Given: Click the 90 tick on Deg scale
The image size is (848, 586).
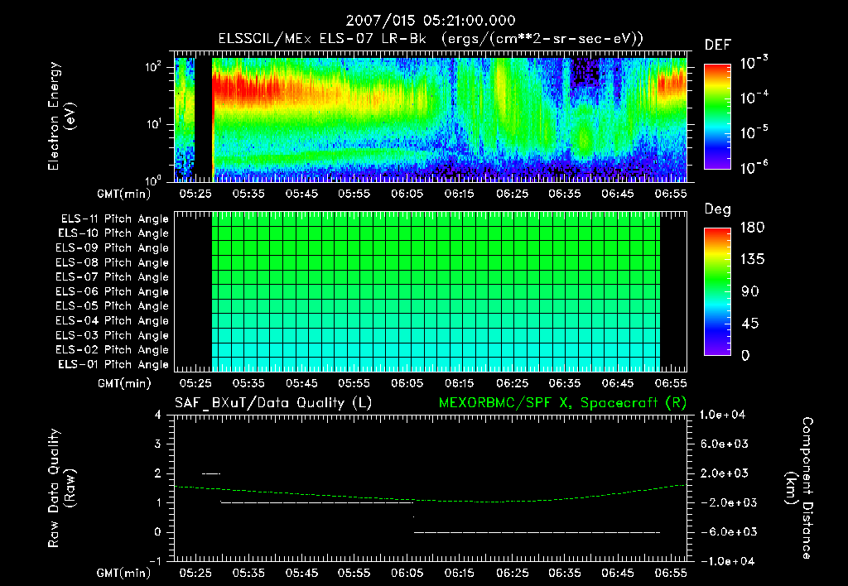Looking at the screenshot, I should [x=750, y=292].
